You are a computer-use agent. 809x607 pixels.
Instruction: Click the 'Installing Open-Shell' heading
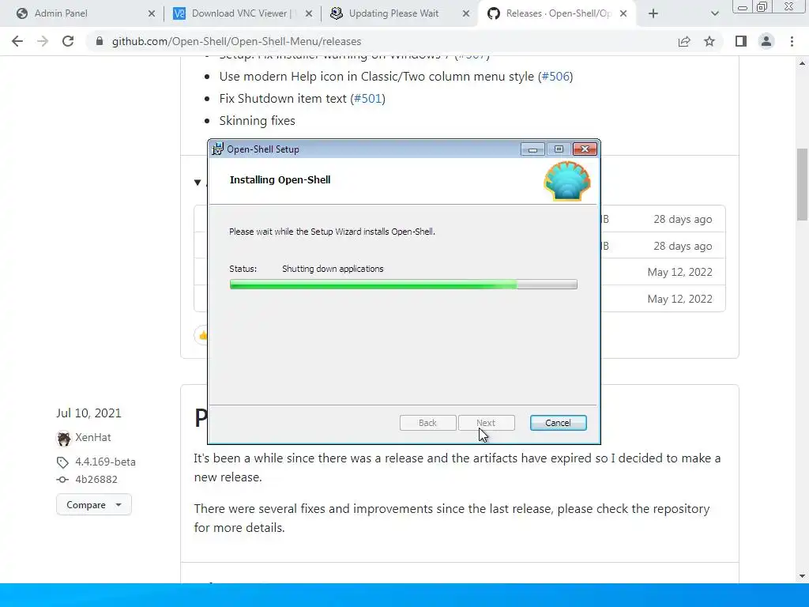click(x=280, y=180)
